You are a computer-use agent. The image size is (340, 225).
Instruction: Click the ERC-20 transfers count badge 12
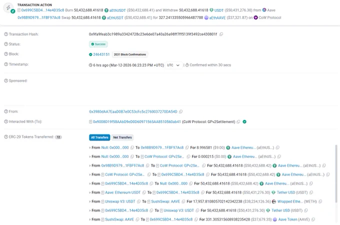point(58,137)
